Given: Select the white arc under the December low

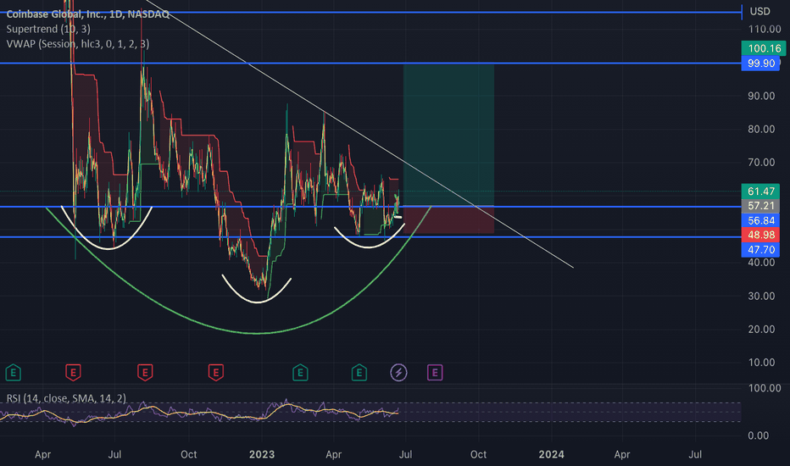Looking at the screenshot, I should [257, 302].
